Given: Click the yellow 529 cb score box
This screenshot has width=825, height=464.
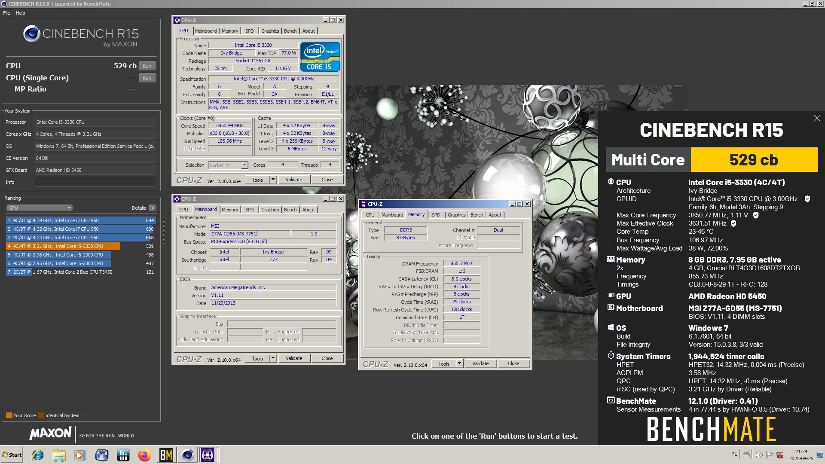Looking at the screenshot, I should [754, 160].
